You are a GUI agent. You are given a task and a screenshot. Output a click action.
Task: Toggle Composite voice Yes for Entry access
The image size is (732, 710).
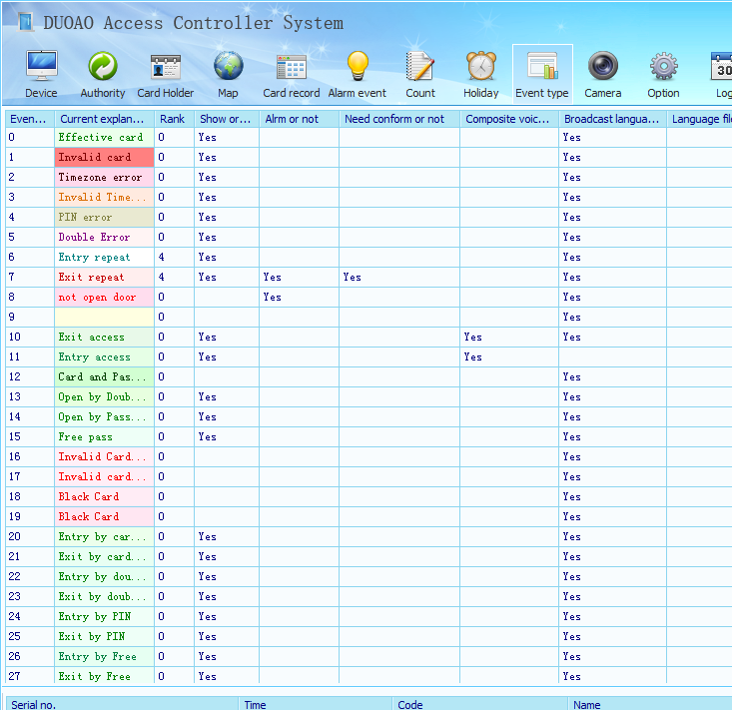(473, 356)
